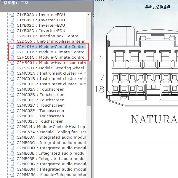Click document icon beside C2H101C entry

click(12, 57)
